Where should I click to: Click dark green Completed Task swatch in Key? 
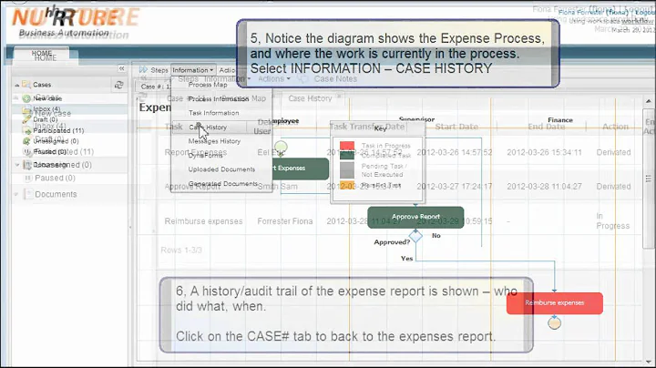pos(347,155)
